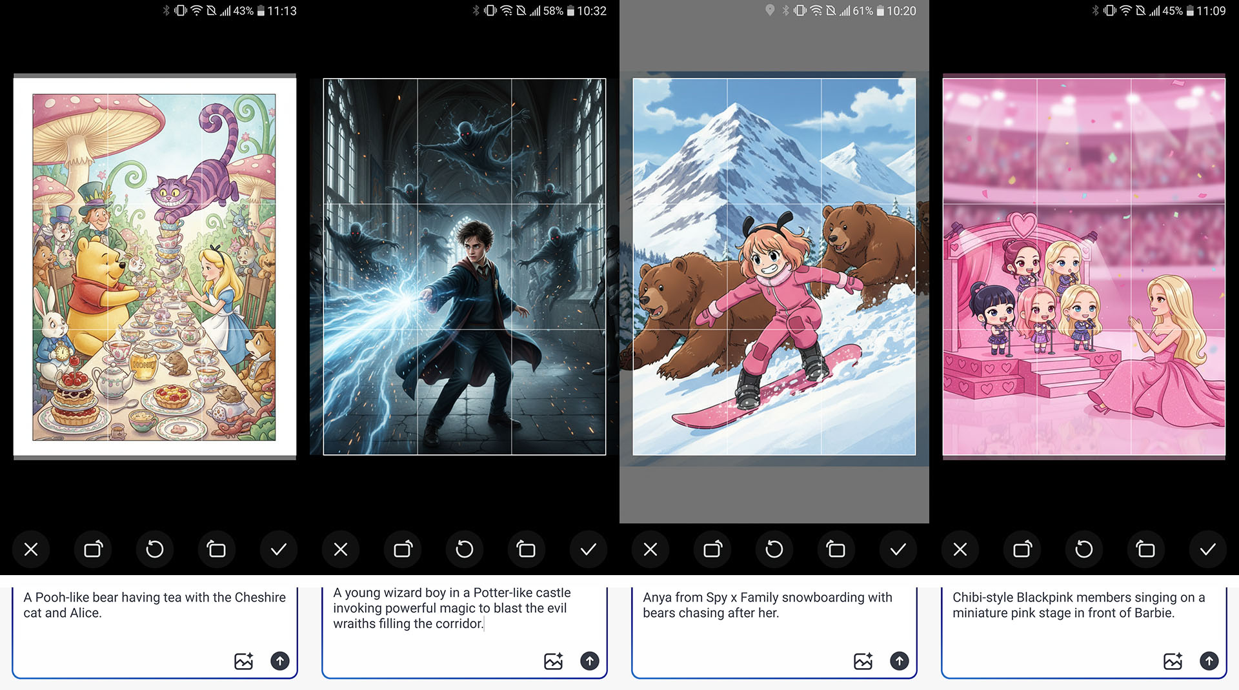Viewport: 1239px width, 690px height.
Task: Submit the Anya from Spy x Family prompt
Action: [x=899, y=661]
